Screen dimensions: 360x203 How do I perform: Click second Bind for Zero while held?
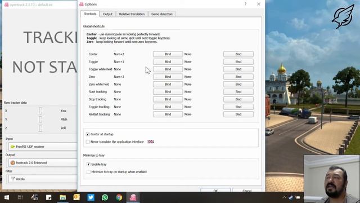click(x=238, y=84)
